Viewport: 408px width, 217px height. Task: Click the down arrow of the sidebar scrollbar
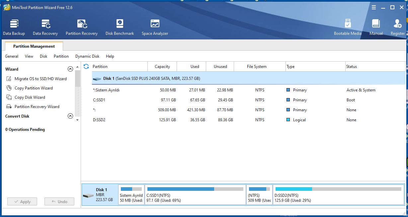78,120
